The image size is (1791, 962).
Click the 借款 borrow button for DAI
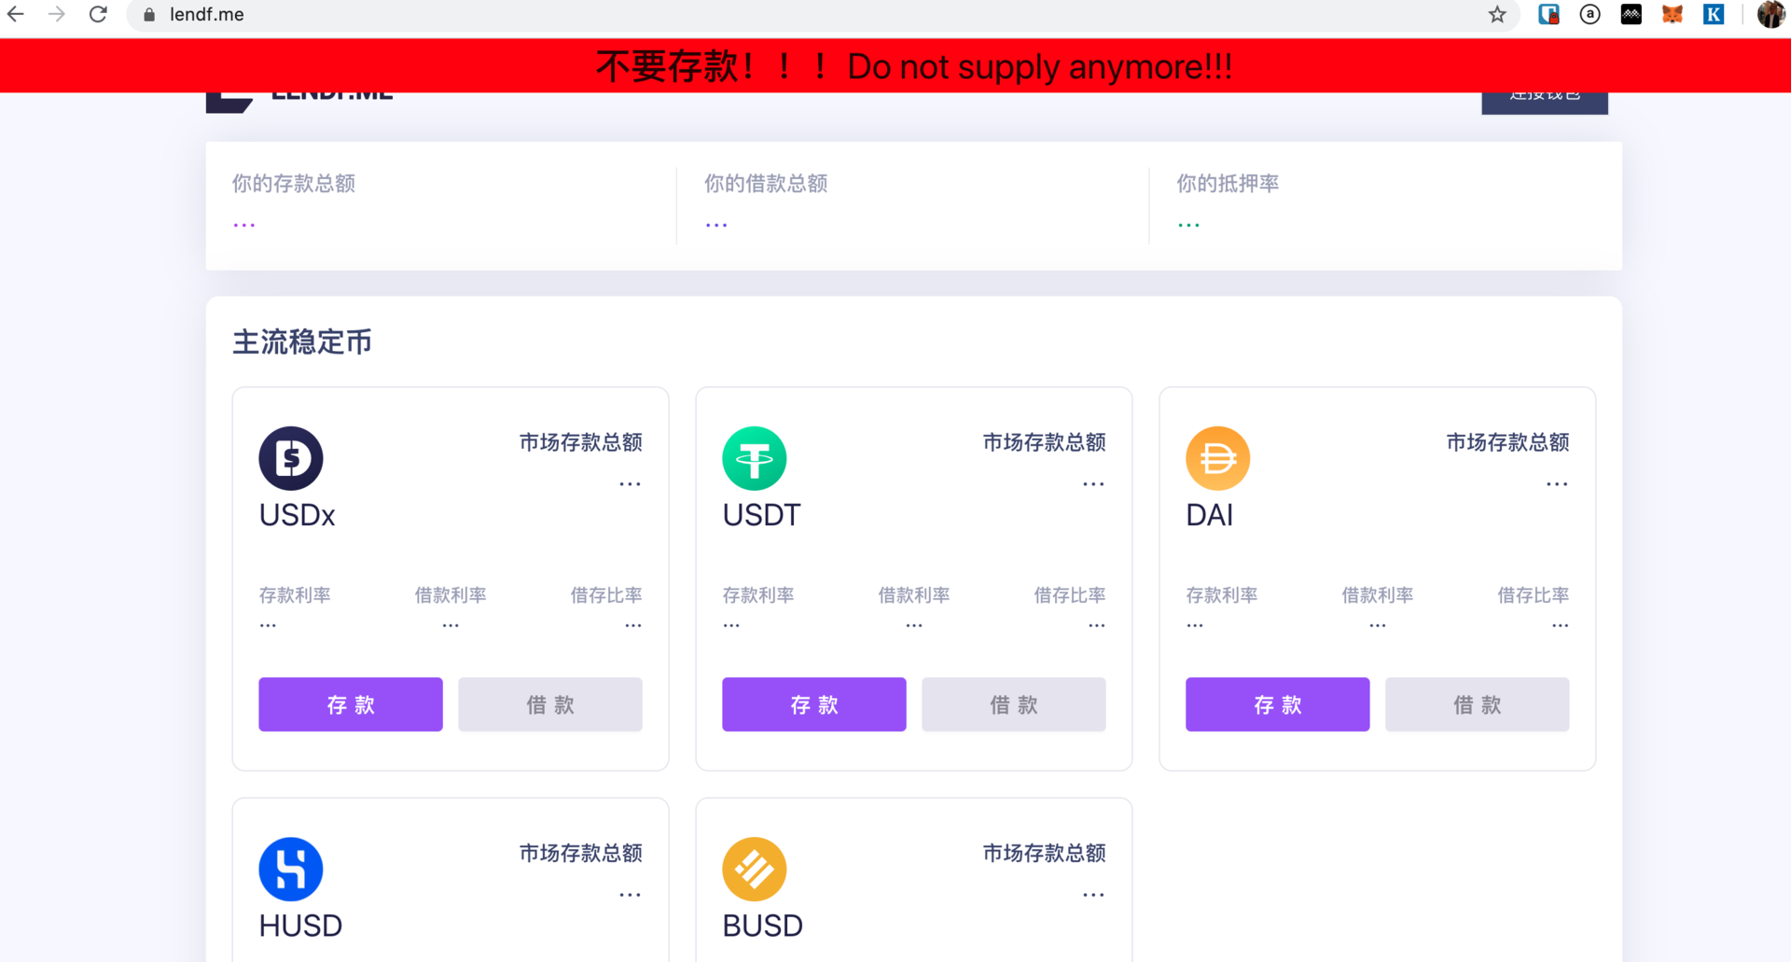tap(1478, 704)
